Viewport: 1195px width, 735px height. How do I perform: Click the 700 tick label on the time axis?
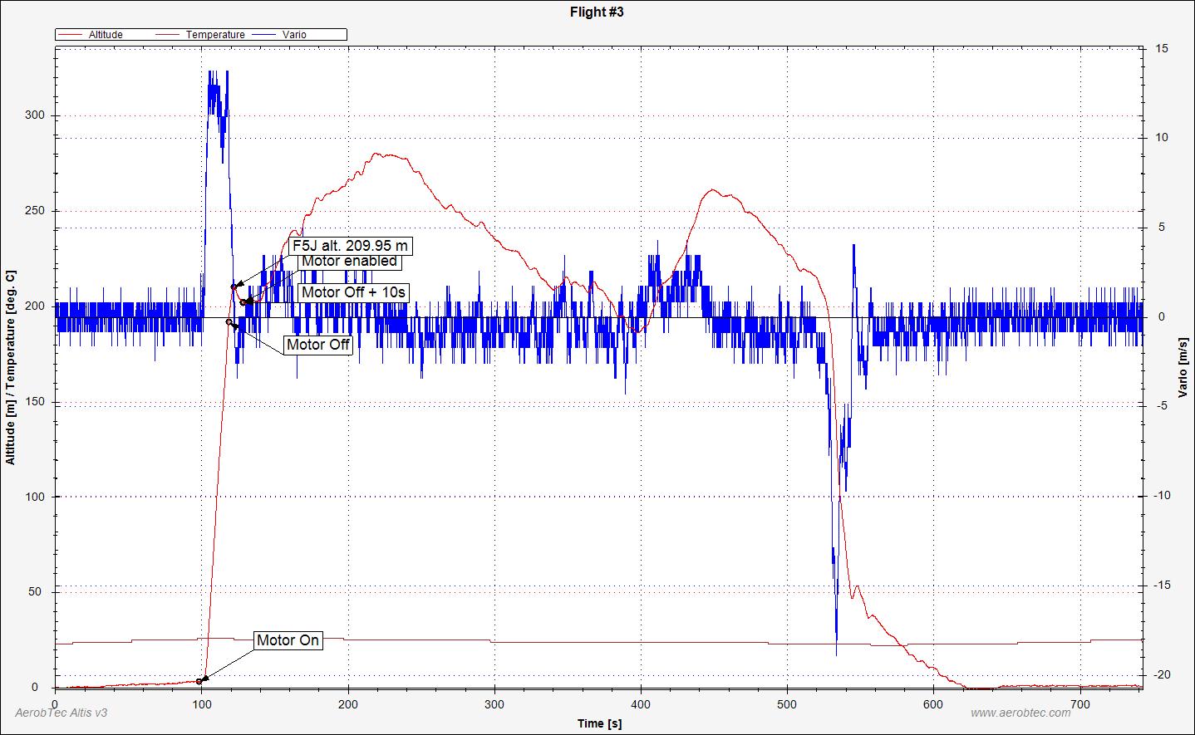(1080, 703)
